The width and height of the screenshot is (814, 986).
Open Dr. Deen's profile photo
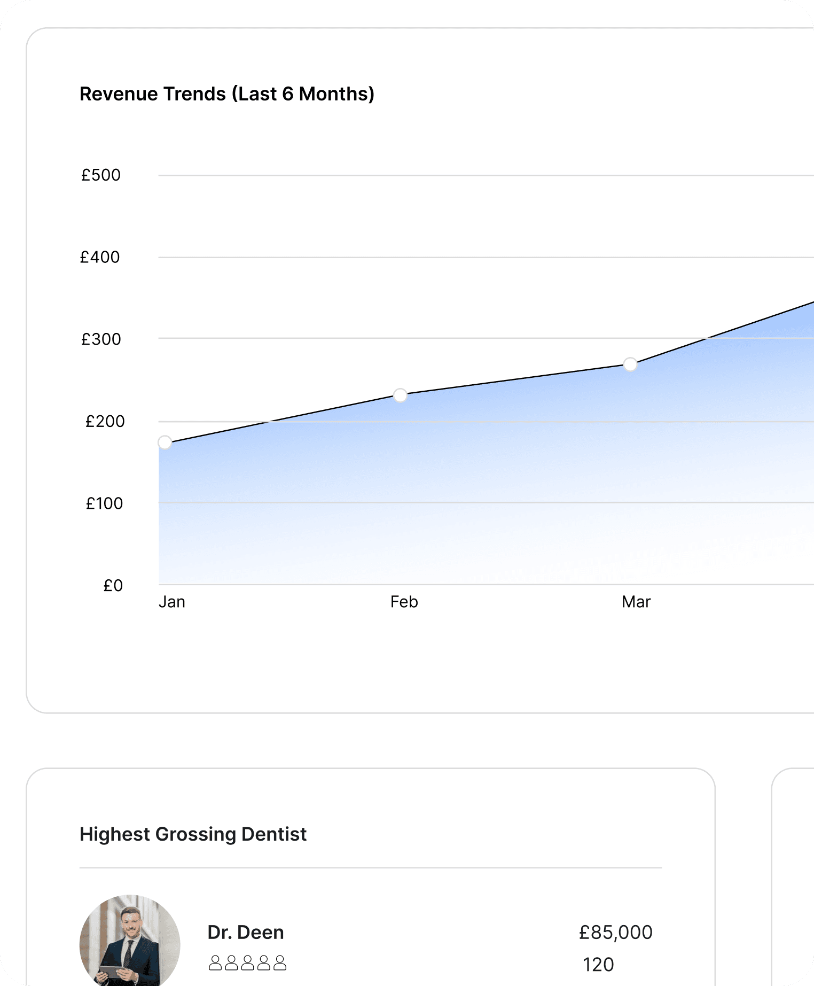pyautogui.click(x=130, y=941)
